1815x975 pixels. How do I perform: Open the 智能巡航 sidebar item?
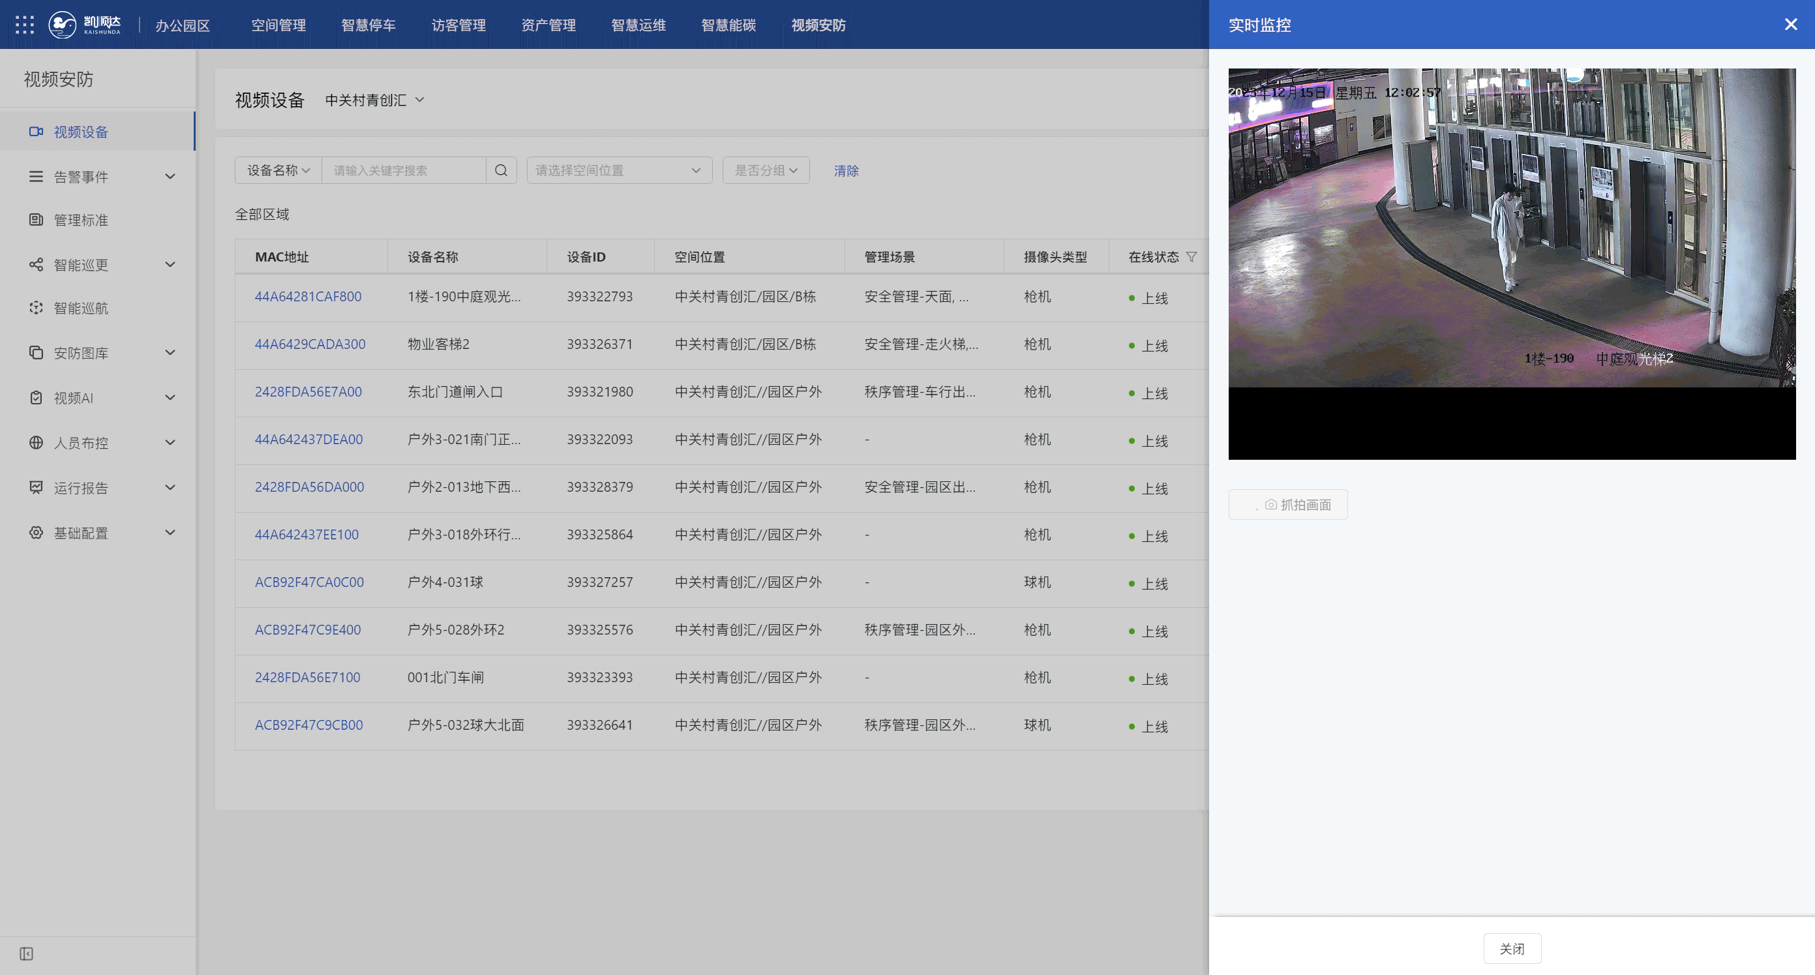81,308
